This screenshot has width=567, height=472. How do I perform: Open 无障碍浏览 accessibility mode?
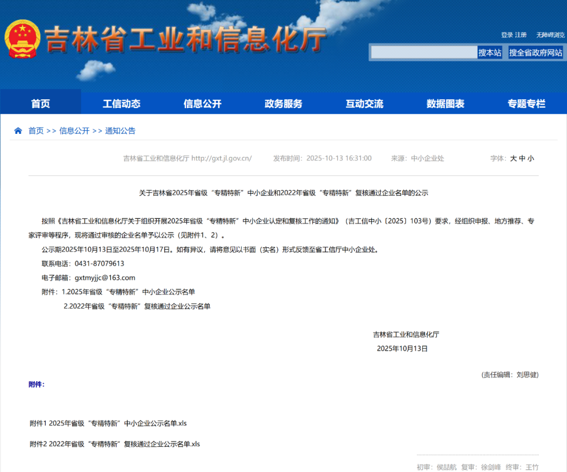pyautogui.click(x=550, y=35)
